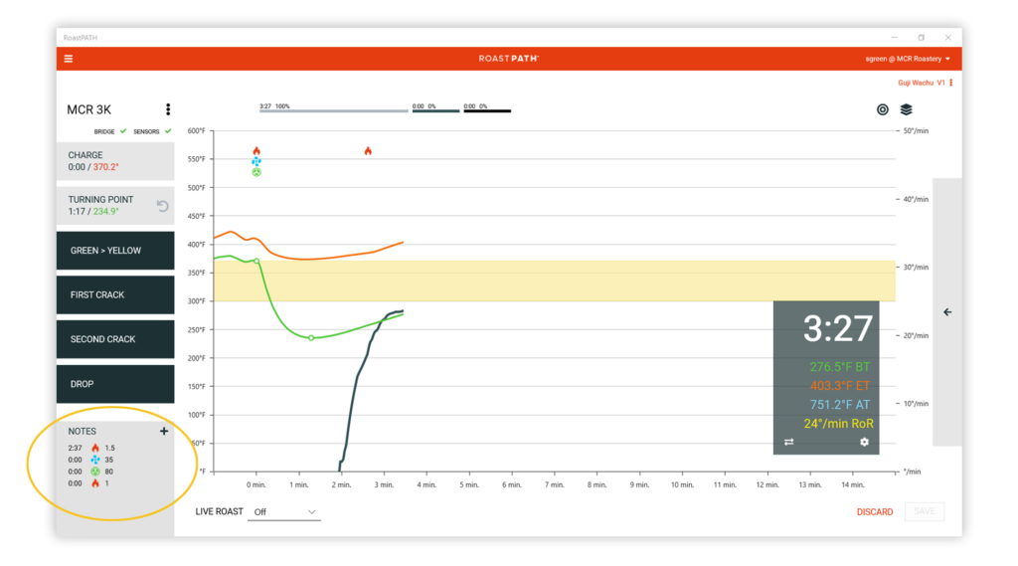The width and height of the screenshot is (1018, 566).
Task: Mark First Crack event
Action: [115, 295]
